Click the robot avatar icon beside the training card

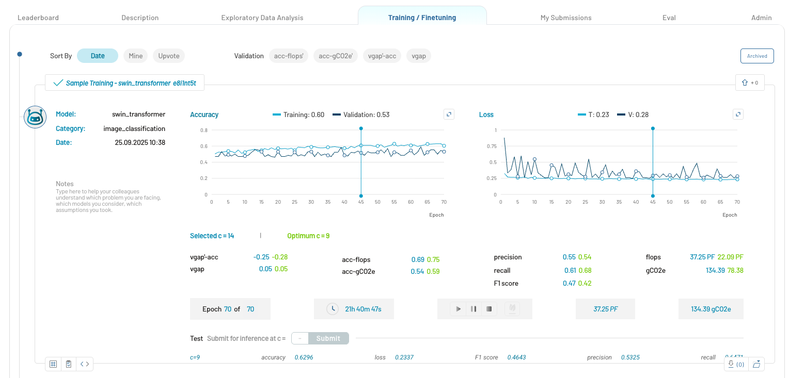click(x=35, y=117)
